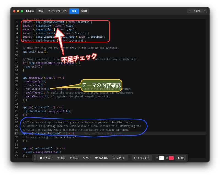
Task: Switch to the OCR tab
Action: pos(84,11)
